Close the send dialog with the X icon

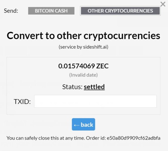point(163,4)
